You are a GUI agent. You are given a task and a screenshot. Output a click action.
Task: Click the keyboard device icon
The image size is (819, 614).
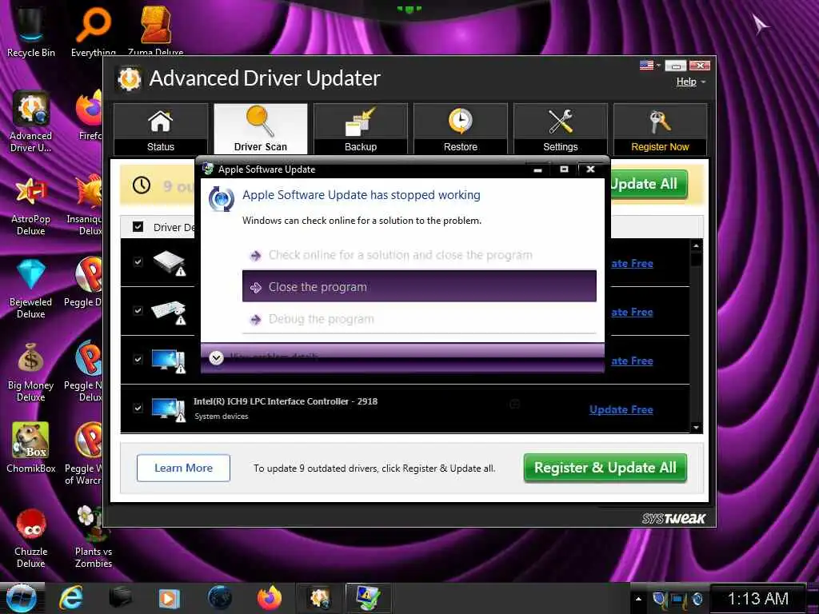169,312
